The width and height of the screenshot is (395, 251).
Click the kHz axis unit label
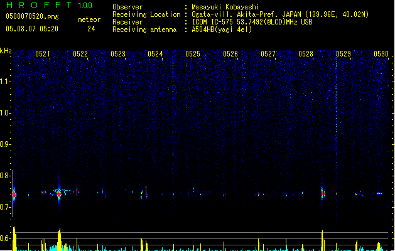point(6,51)
